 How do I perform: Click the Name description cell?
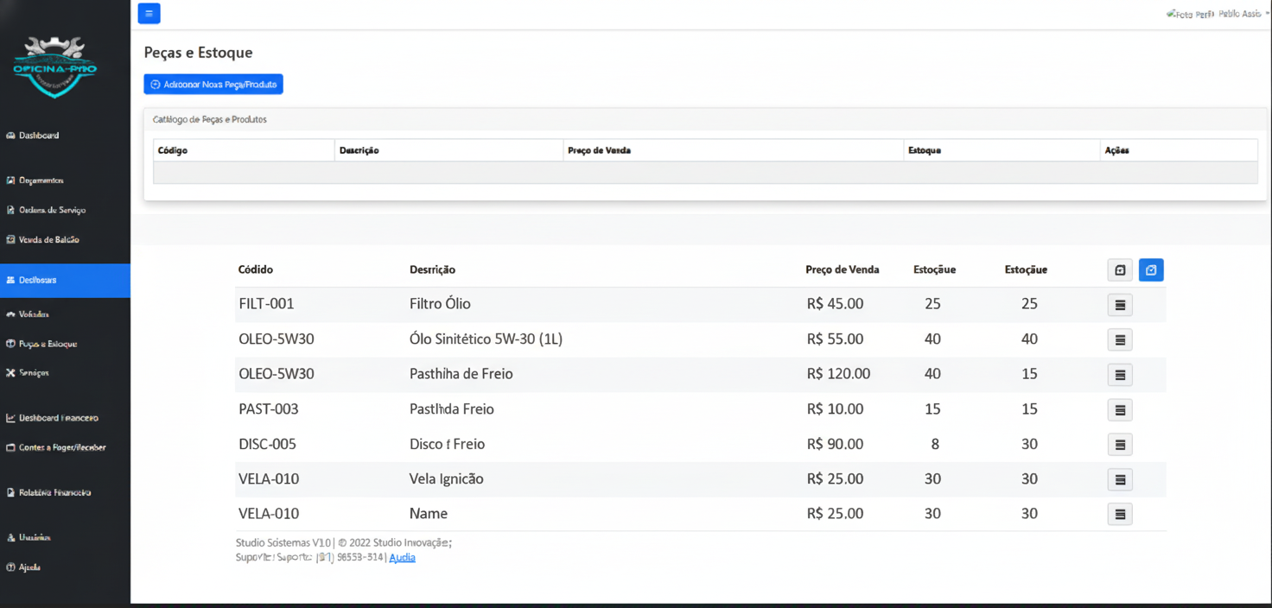pyautogui.click(x=429, y=513)
